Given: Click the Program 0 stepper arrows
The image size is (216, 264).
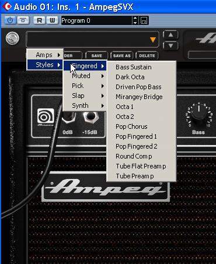Looking at the screenshot, I should (135, 20).
